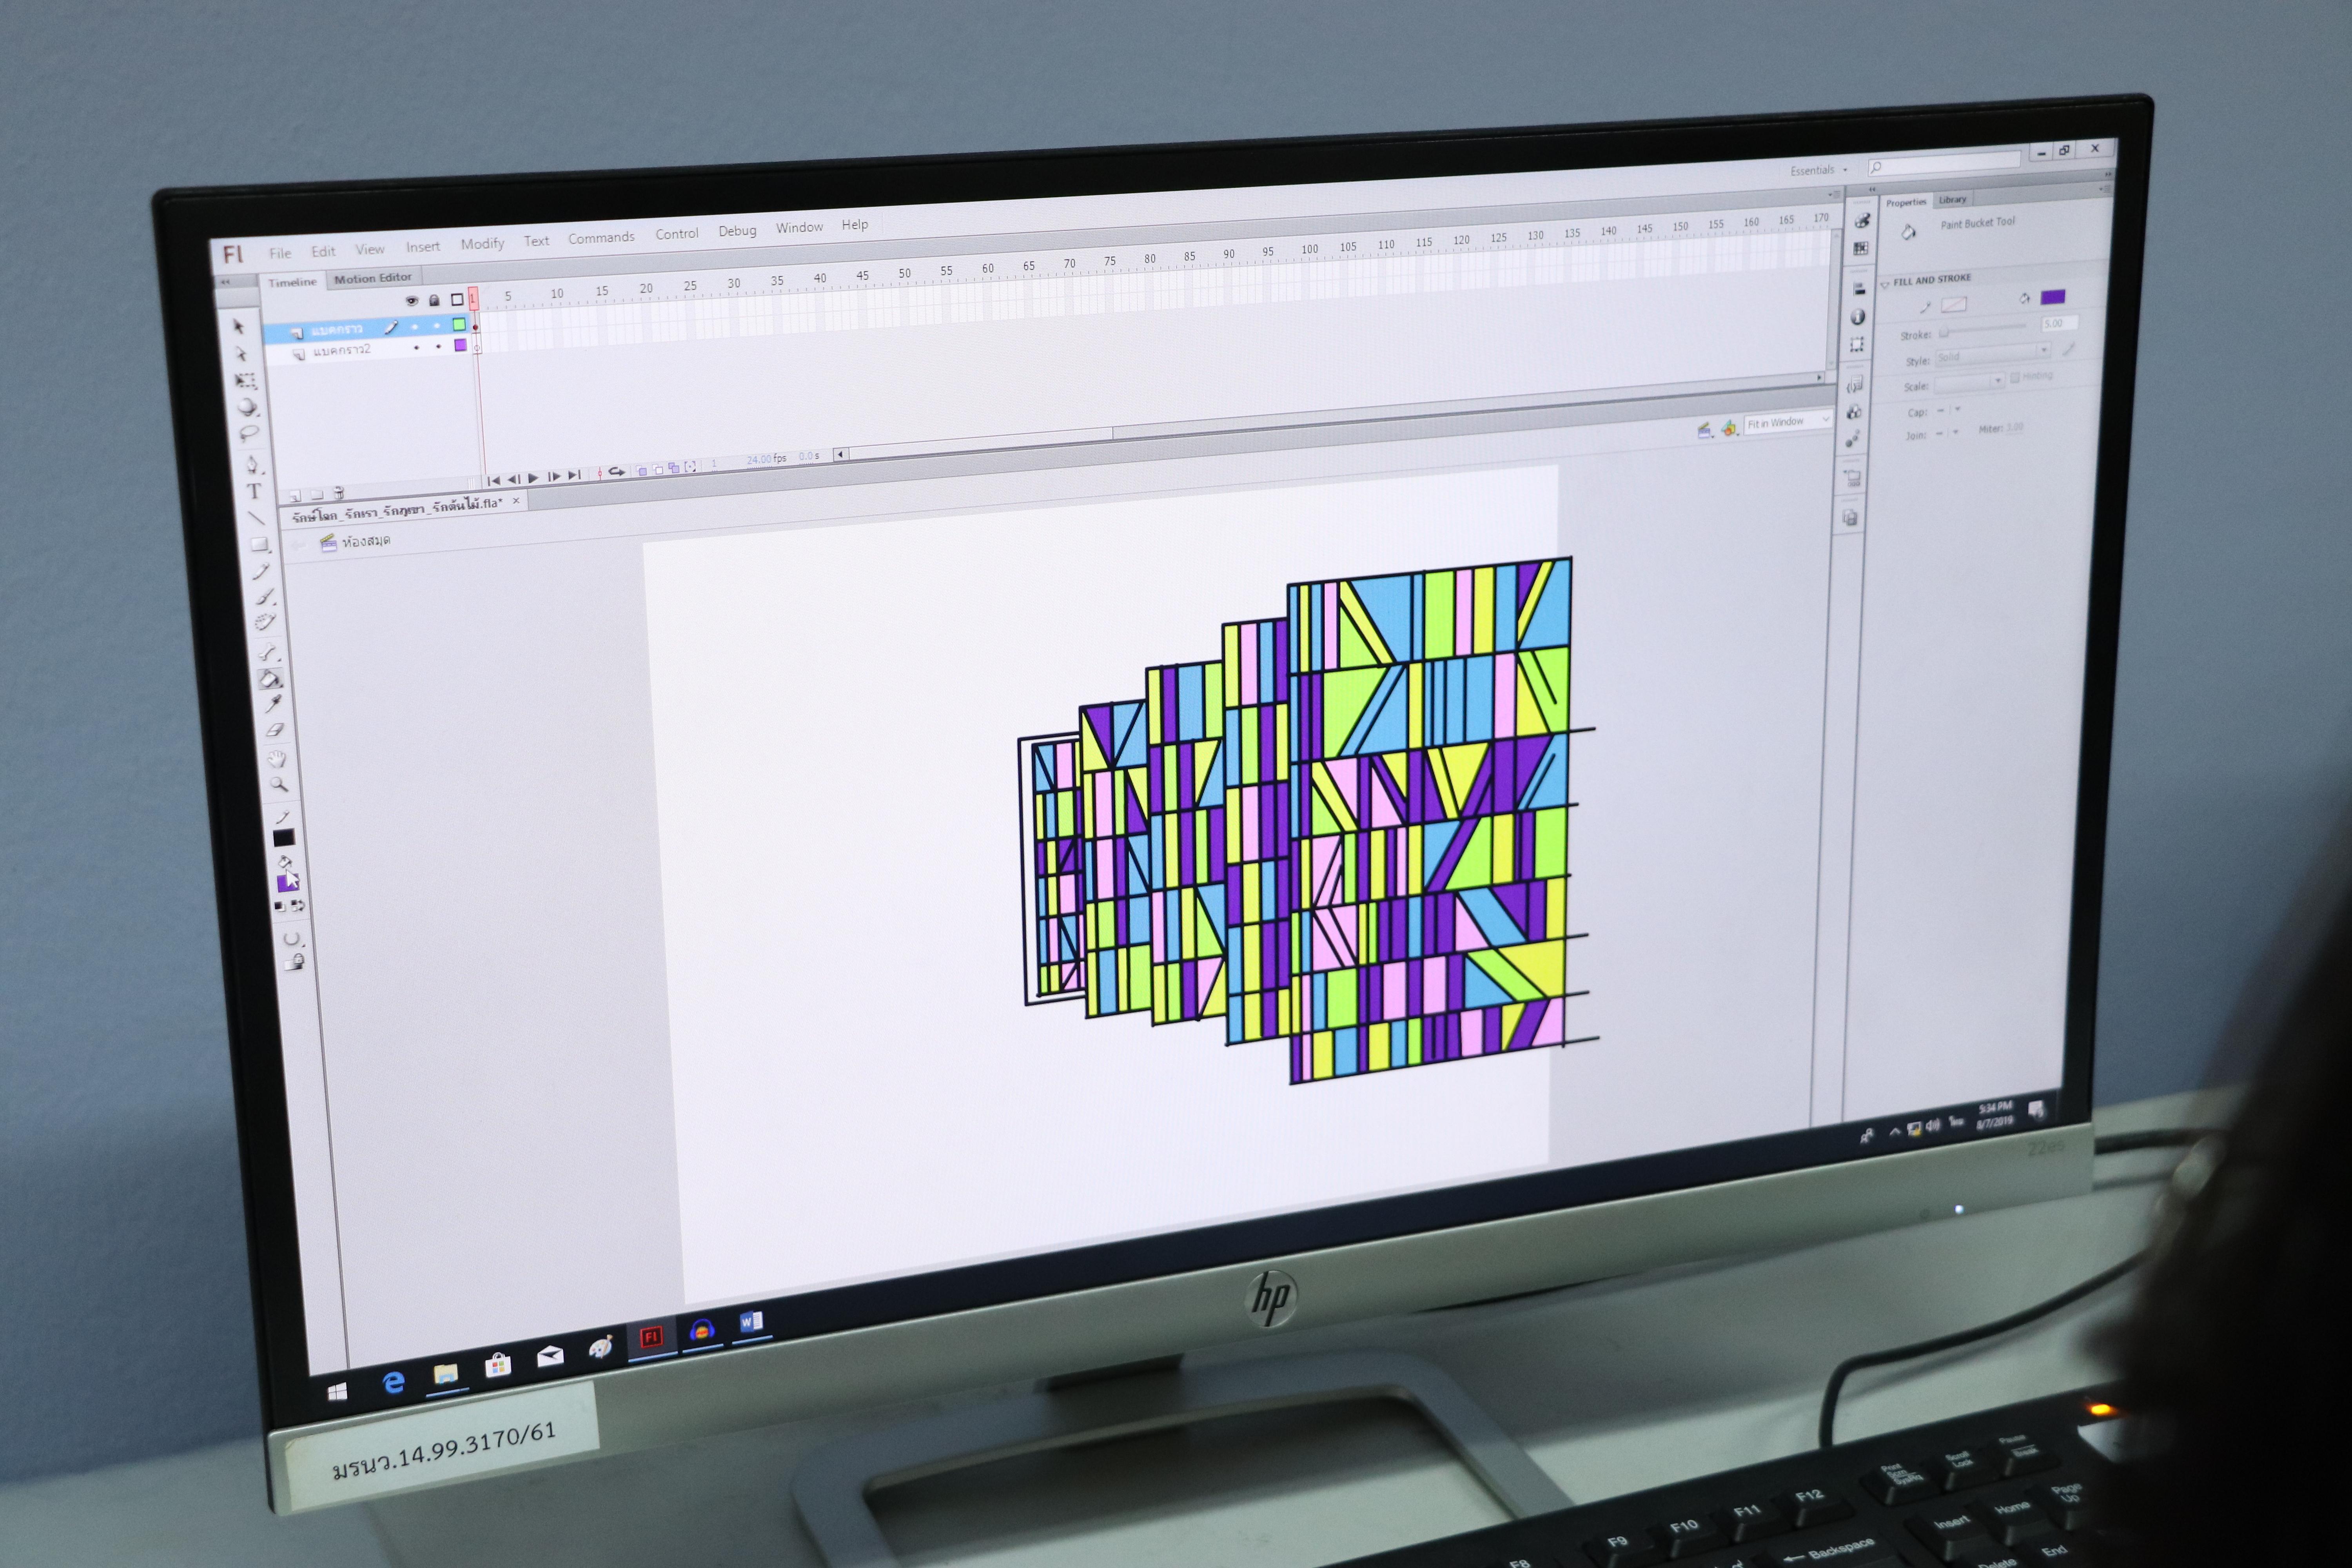Open the Commands menu

pos(601,238)
